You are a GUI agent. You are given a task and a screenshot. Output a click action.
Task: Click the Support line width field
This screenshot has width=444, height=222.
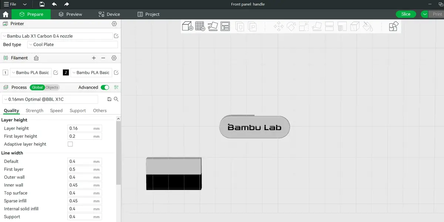[x=85, y=217]
